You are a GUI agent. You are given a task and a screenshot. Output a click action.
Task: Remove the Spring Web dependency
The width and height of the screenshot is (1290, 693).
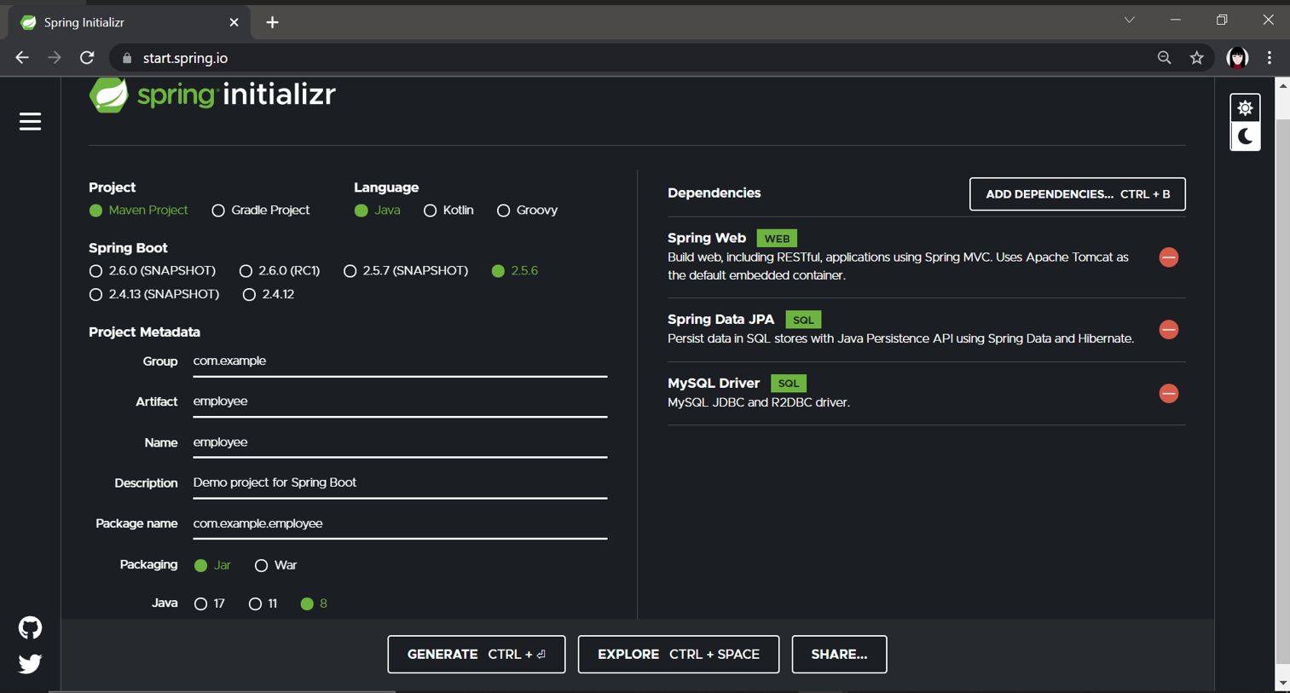[1169, 257]
